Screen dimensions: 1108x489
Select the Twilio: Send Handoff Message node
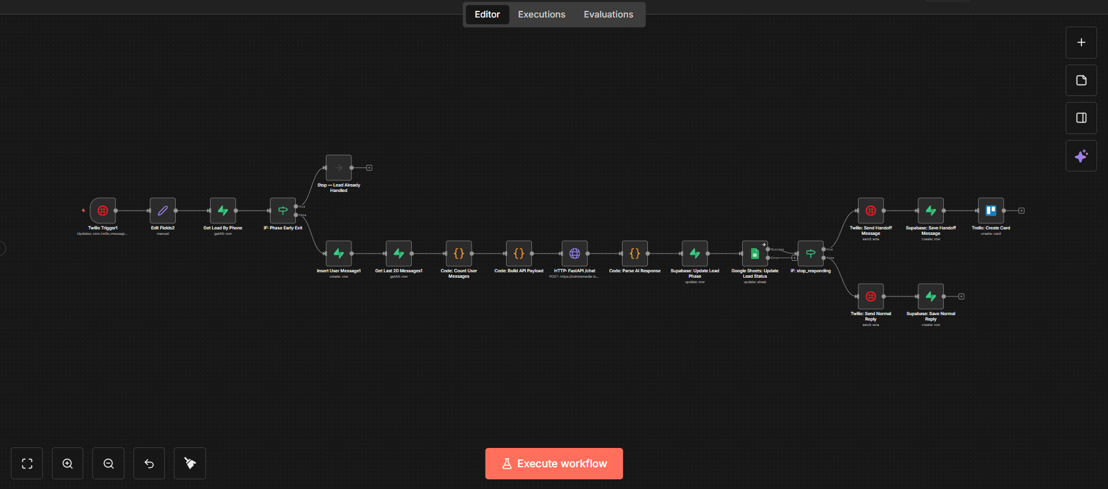coord(871,211)
